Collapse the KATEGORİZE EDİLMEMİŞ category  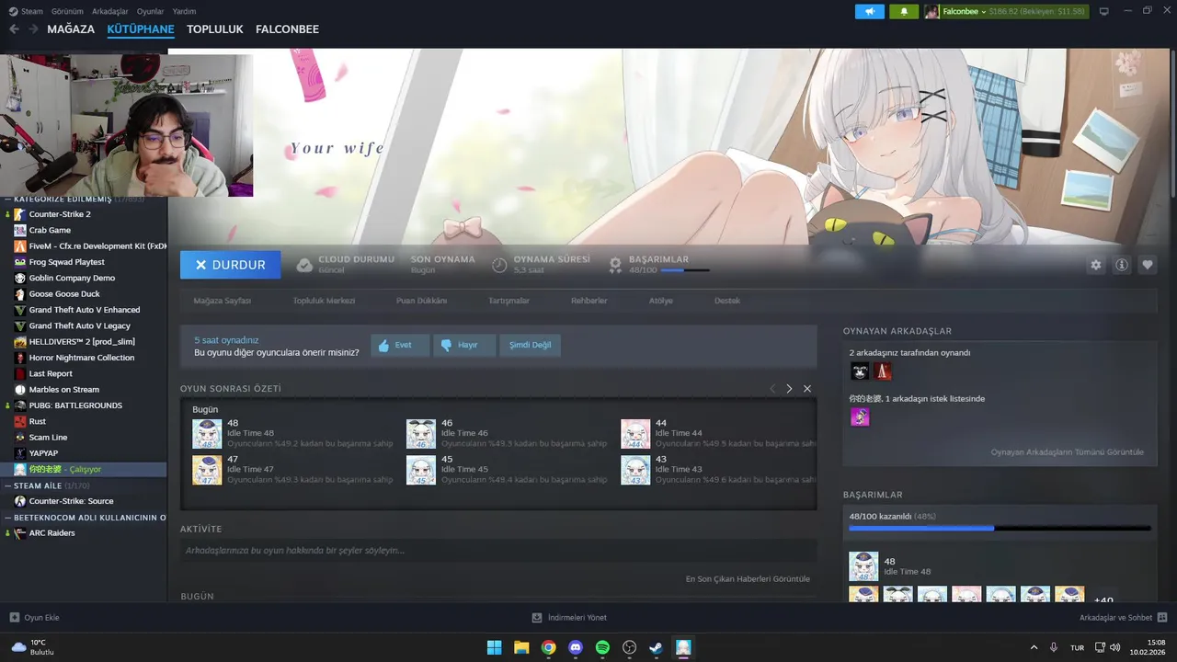(x=7, y=200)
